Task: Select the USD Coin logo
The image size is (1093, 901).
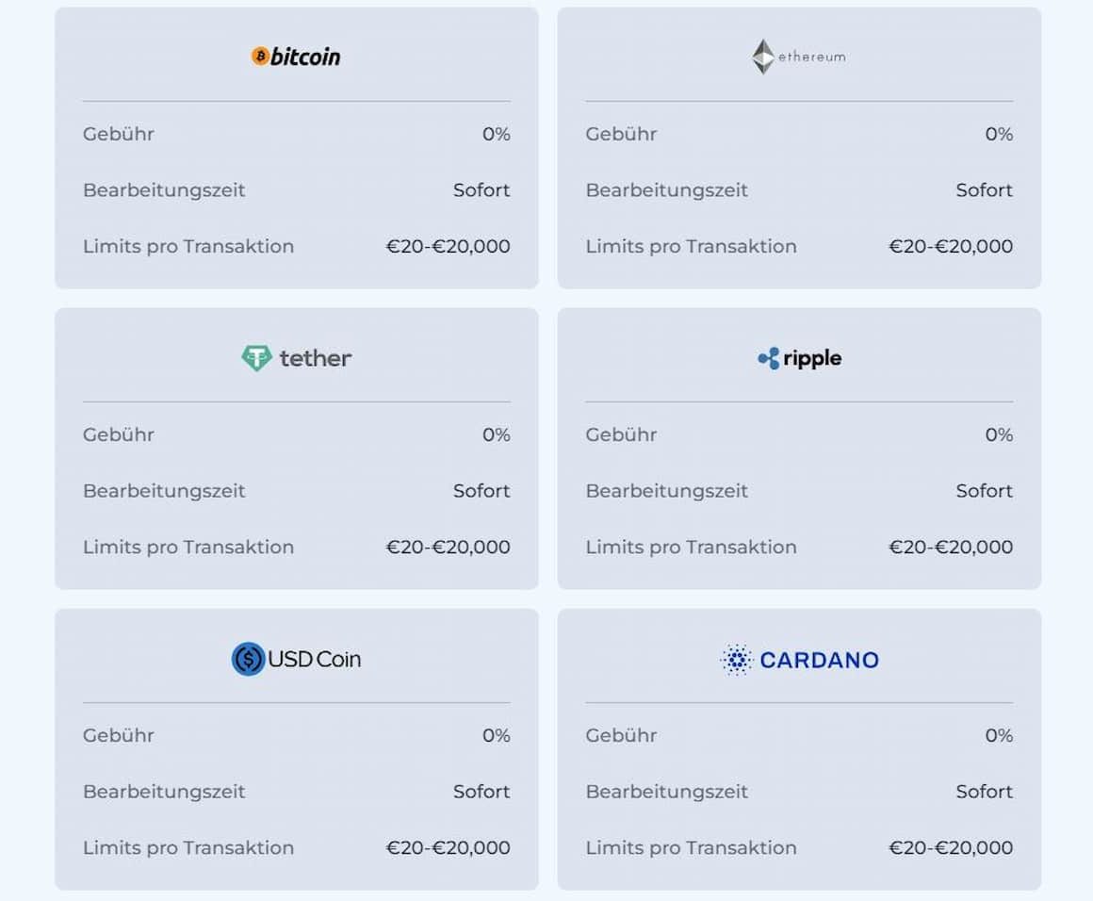Action: click(296, 659)
